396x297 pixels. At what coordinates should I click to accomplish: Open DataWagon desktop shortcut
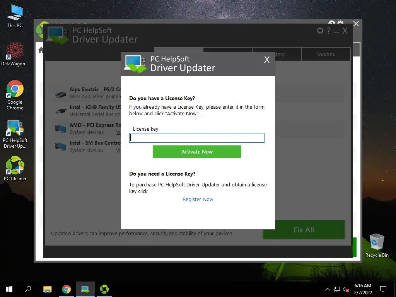(x=15, y=54)
